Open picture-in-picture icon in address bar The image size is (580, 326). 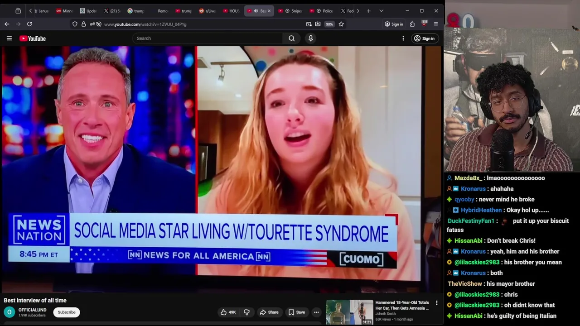pos(309,24)
